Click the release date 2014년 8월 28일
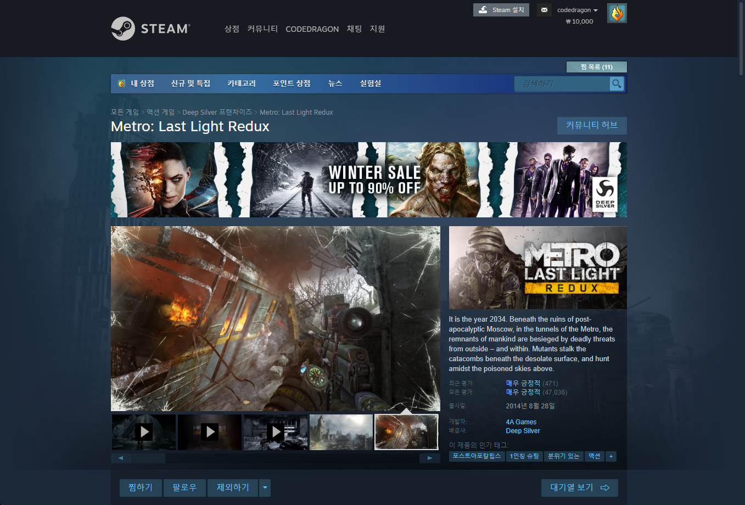Image resolution: width=745 pixels, height=505 pixels. pos(530,406)
